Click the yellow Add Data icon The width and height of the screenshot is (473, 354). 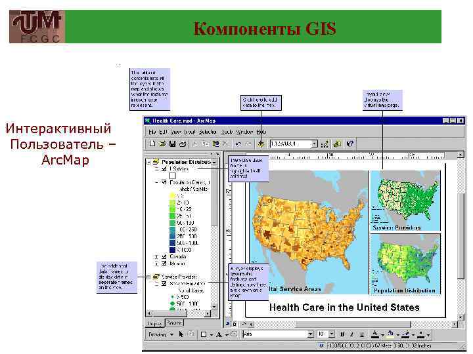click(x=261, y=144)
